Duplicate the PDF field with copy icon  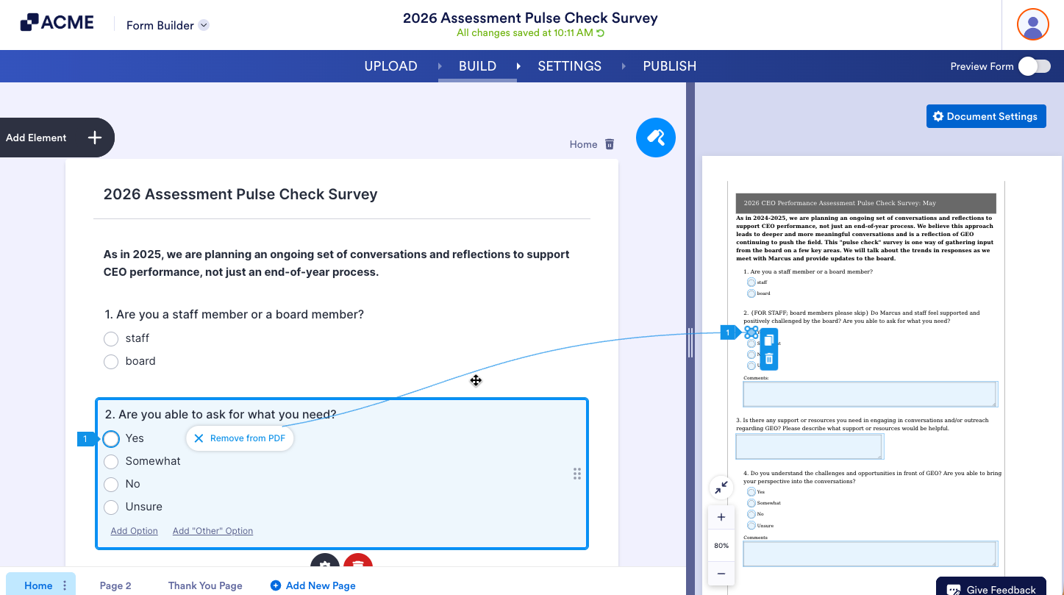[768, 340]
